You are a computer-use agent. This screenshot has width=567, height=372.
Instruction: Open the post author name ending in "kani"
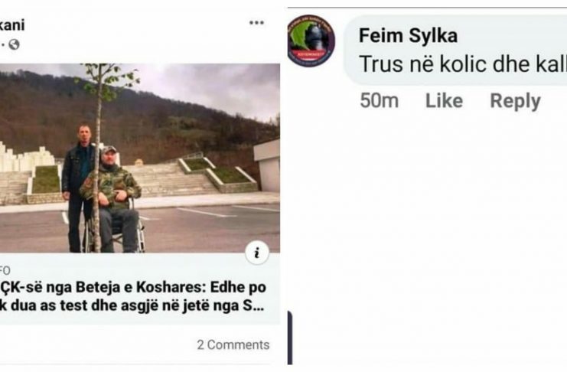12,24
